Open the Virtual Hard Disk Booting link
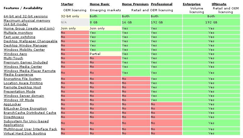The image size is (243, 138). (25, 133)
